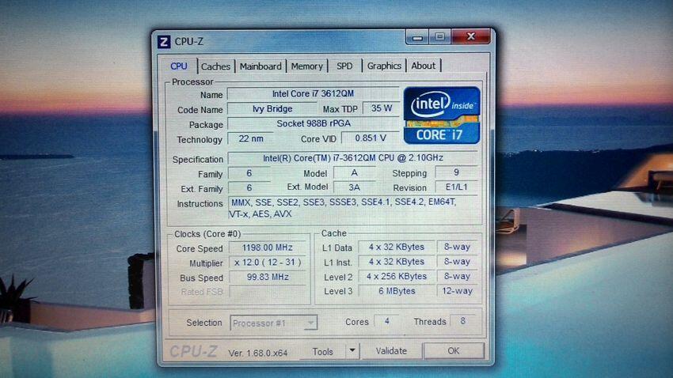Click the Technology value 22 nm

coord(251,138)
